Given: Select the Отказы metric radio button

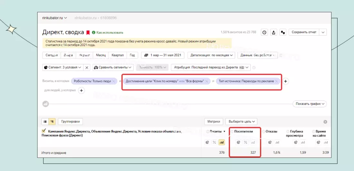Looking at the screenshot, I should coord(264,132).
